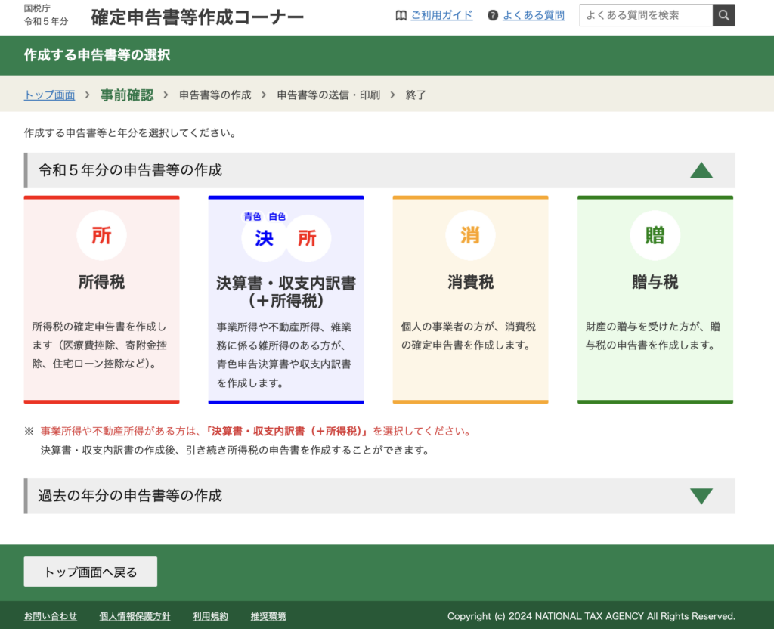Open お問い合わせ footer link
Screen dimensions: 774x629
[51, 616]
